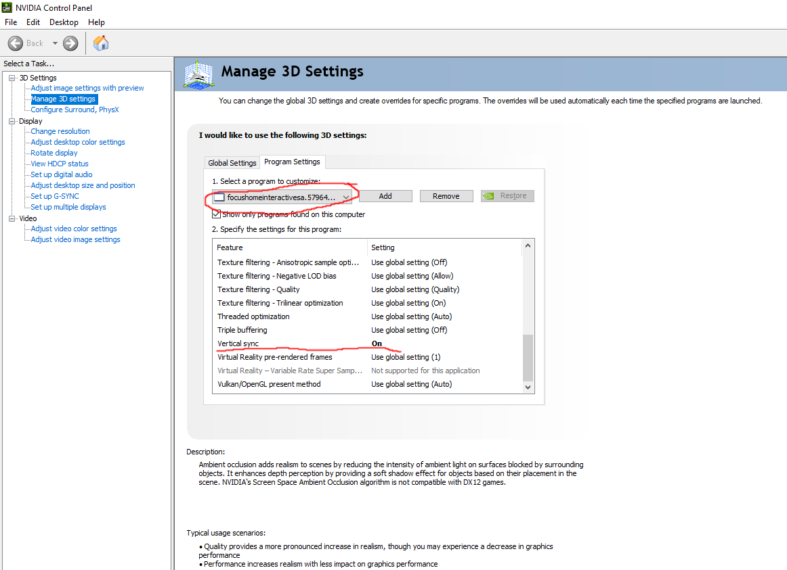The image size is (787, 570).
Task: Click scroll up arrow of settings list
Action: 528,245
